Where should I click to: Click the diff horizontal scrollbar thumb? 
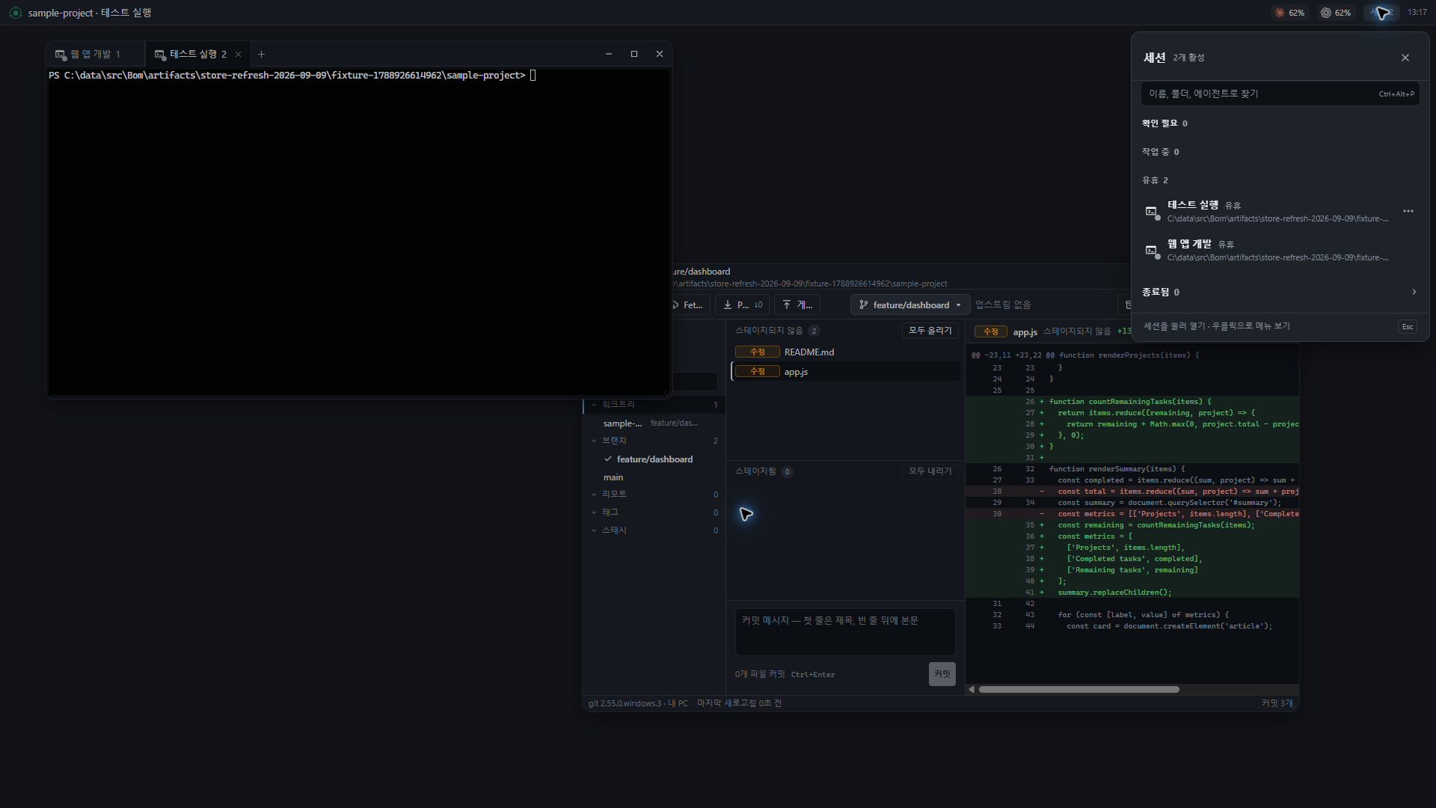1078,689
